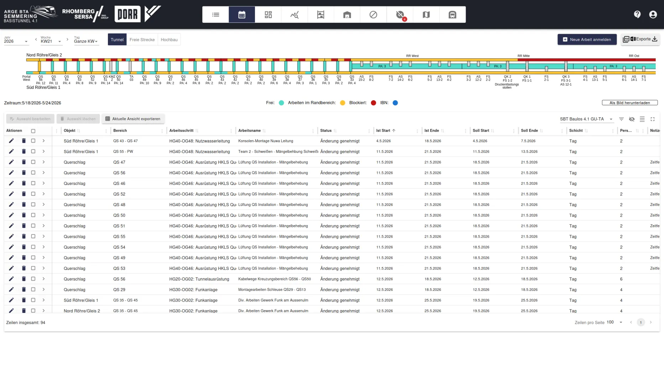This screenshot has width=664, height=373.
Task: Sort by Ist Start ascending arrow
Action: [394, 130]
